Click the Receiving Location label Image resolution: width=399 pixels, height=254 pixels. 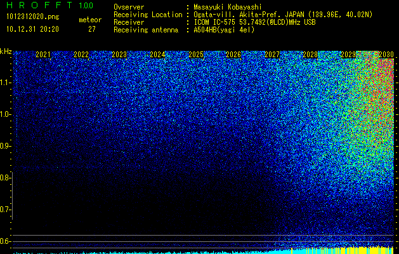[x=148, y=15]
